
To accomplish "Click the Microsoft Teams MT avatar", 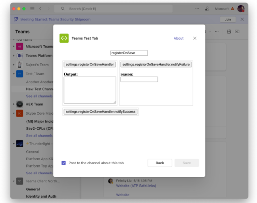I will (x=19, y=46).
